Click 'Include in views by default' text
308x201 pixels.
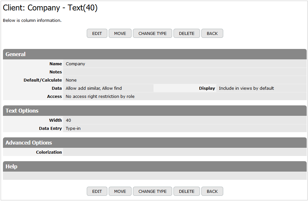point(246,88)
